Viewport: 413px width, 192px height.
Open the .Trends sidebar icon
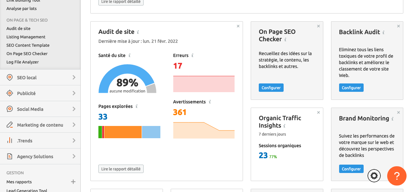(x=9, y=140)
